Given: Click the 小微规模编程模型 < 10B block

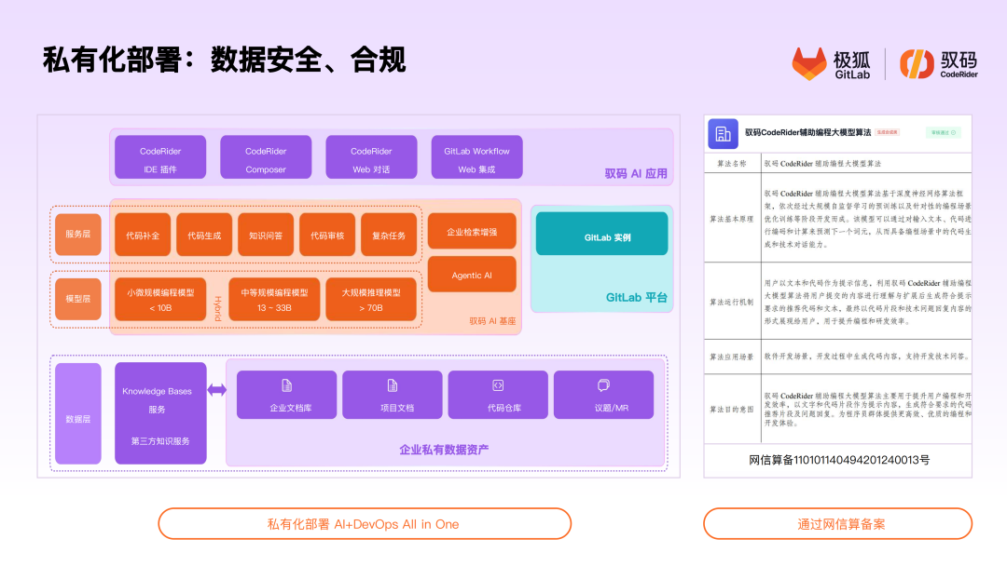Looking at the screenshot, I should [160, 300].
